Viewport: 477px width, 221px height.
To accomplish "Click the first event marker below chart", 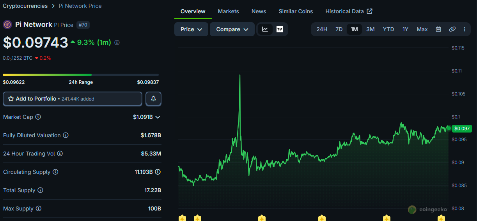I will pyautogui.click(x=182, y=218).
